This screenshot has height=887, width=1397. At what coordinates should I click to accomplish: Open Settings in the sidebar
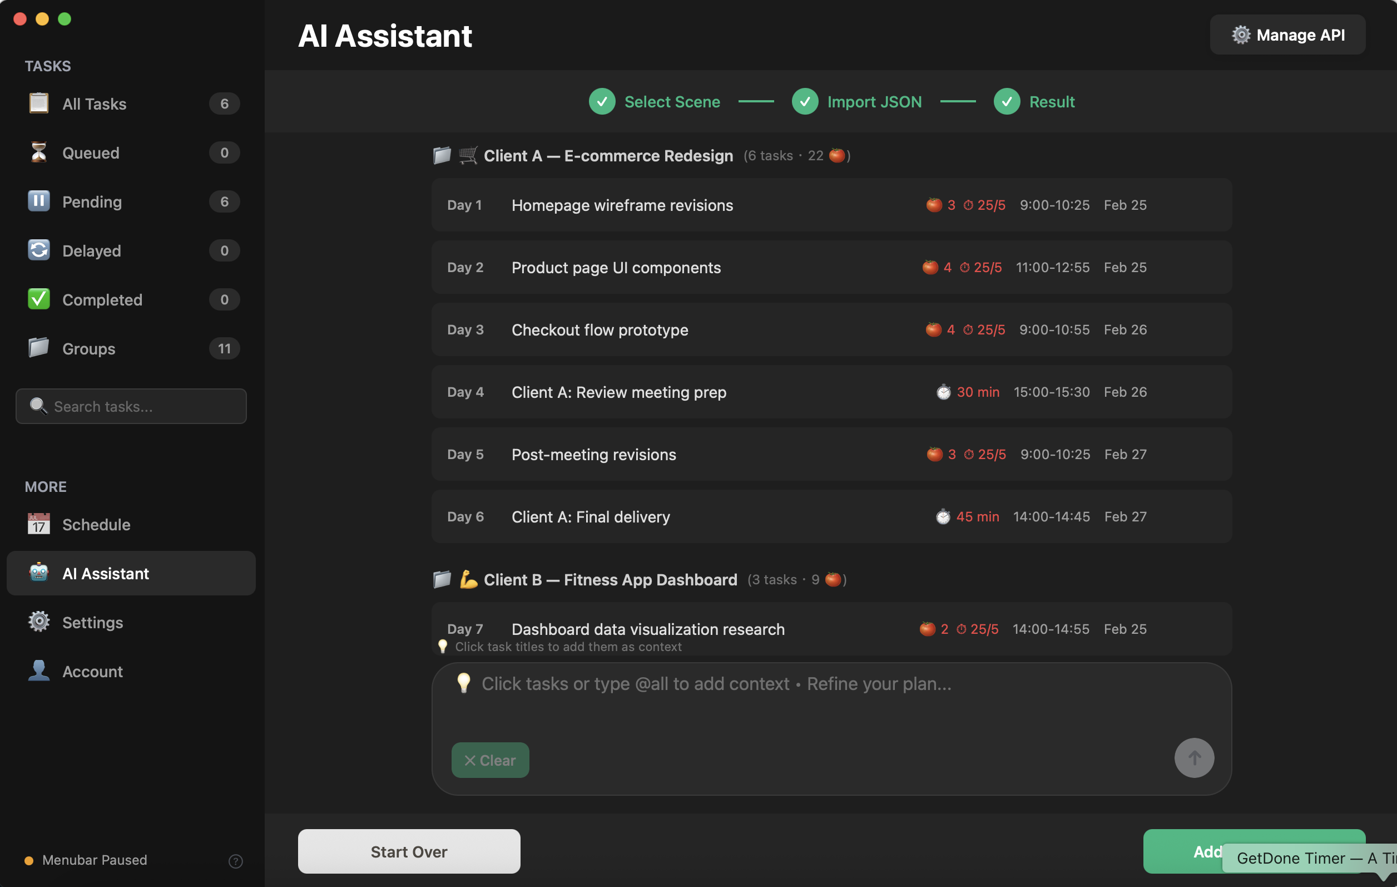point(92,622)
